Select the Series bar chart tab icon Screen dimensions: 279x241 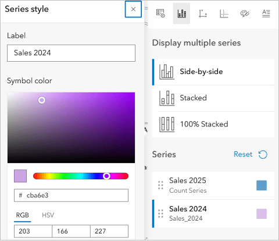[x=181, y=13]
